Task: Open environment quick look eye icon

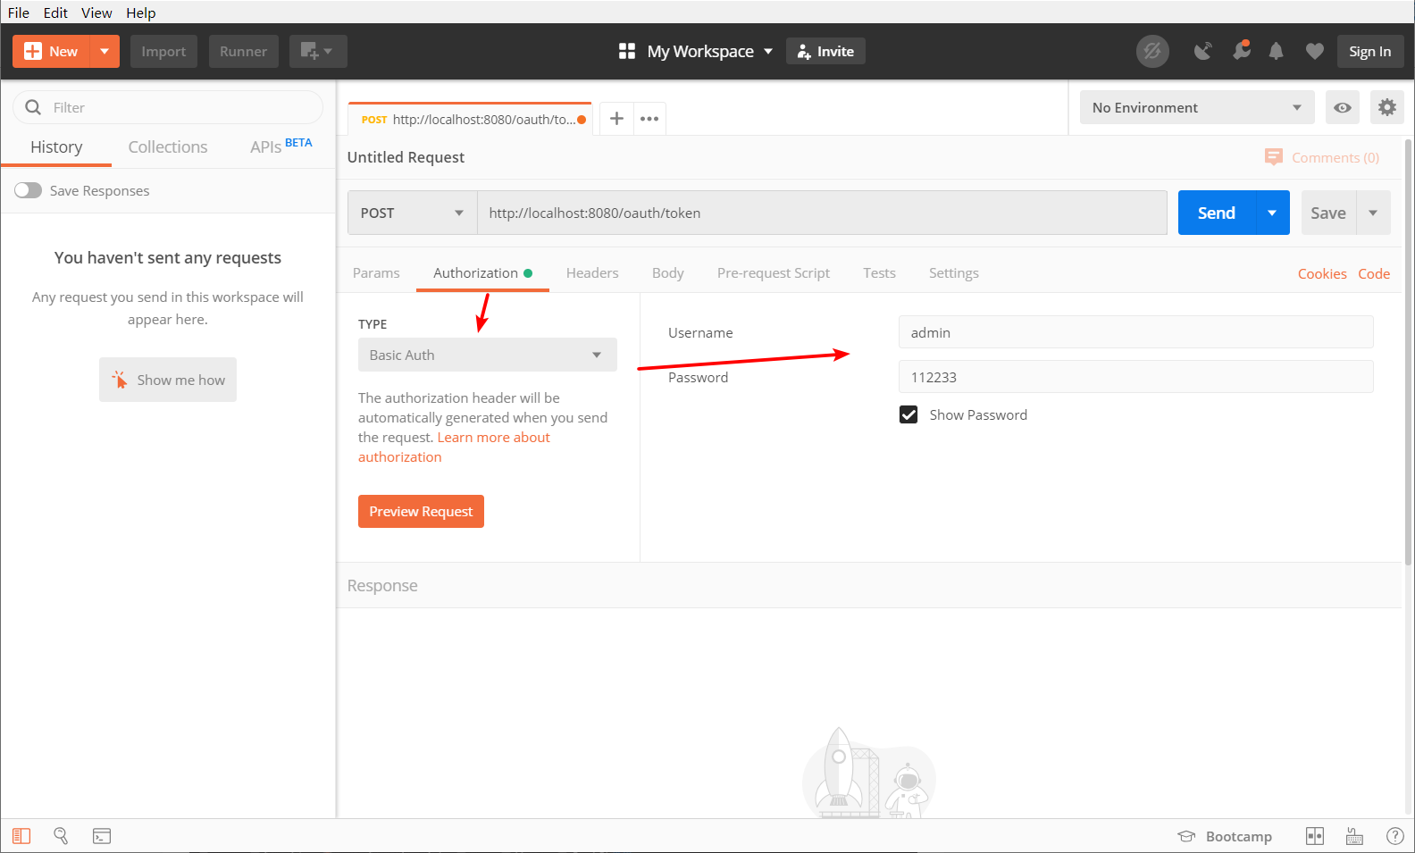Action: [x=1342, y=108]
